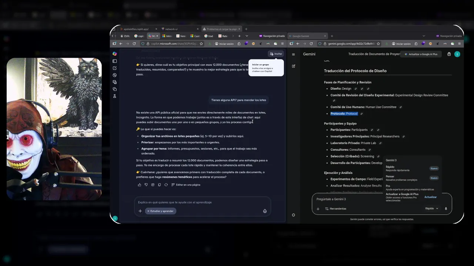Click back arrow in left browser
This screenshot has width=474, height=266.
click(121, 44)
